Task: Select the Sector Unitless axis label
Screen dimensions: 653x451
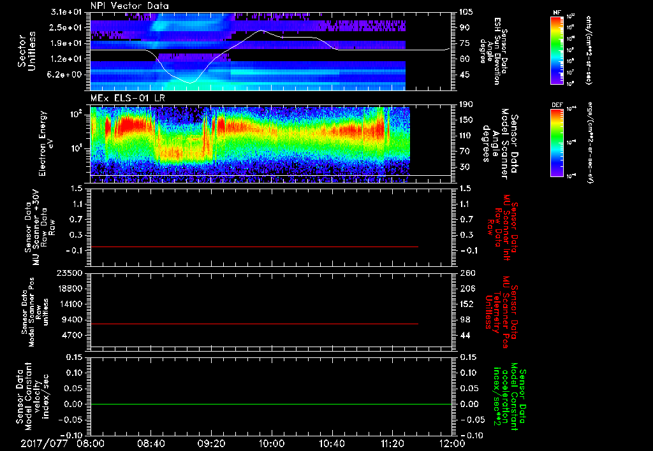Action: [x=26, y=51]
